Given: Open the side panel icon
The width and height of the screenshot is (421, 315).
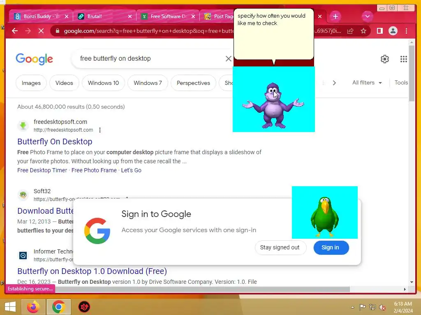Looking at the screenshot, I should pyautogui.click(x=379, y=31).
